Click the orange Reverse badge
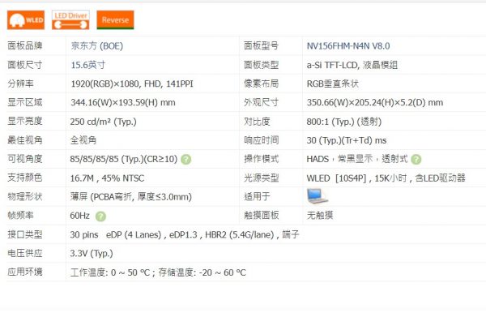The image size is (486, 313). [x=115, y=19]
